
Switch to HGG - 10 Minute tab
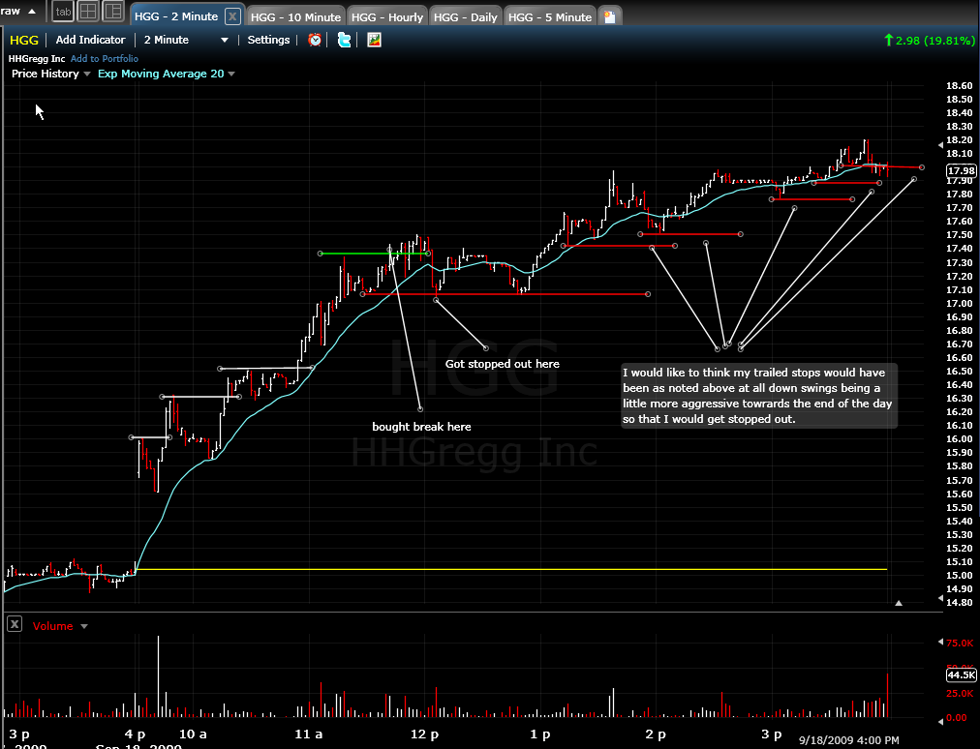pos(295,16)
